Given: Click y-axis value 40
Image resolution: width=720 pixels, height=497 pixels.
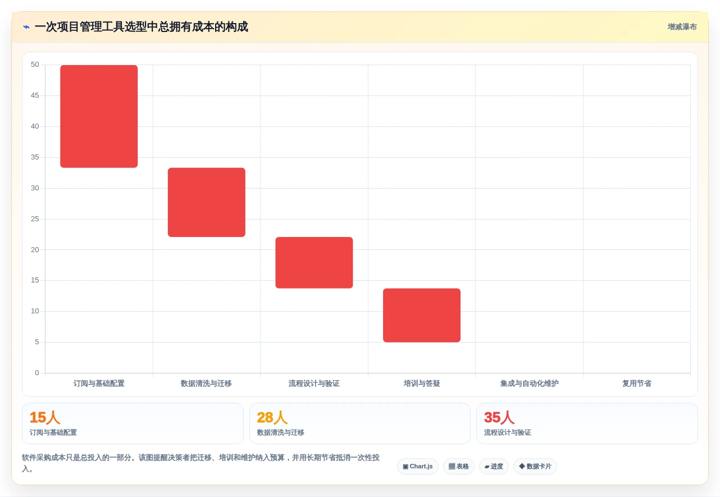Looking at the screenshot, I should pyautogui.click(x=35, y=126).
